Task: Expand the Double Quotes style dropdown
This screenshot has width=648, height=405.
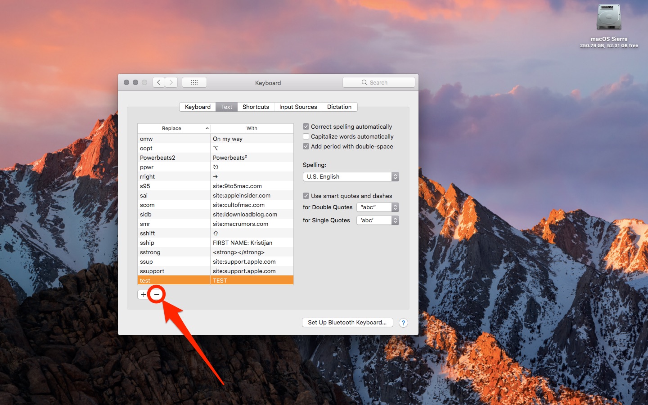Action: click(x=378, y=207)
